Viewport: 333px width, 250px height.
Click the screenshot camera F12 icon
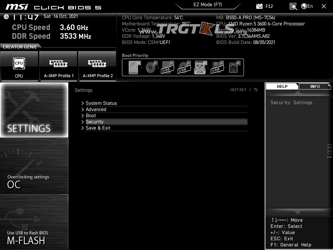click(x=260, y=6)
